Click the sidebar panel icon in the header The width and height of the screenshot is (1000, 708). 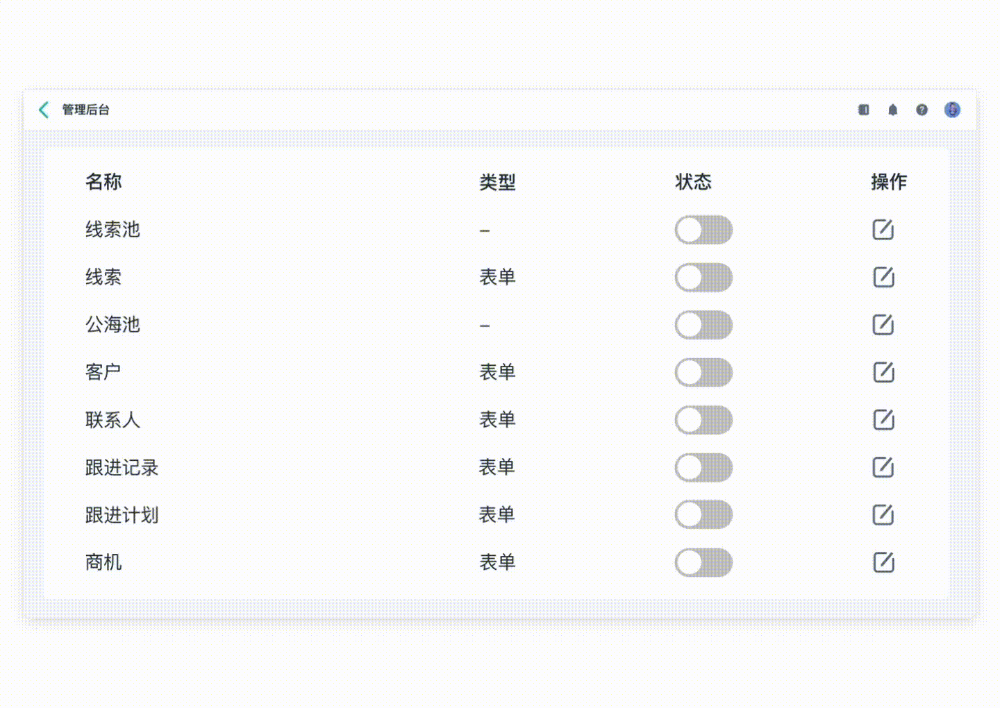[864, 110]
